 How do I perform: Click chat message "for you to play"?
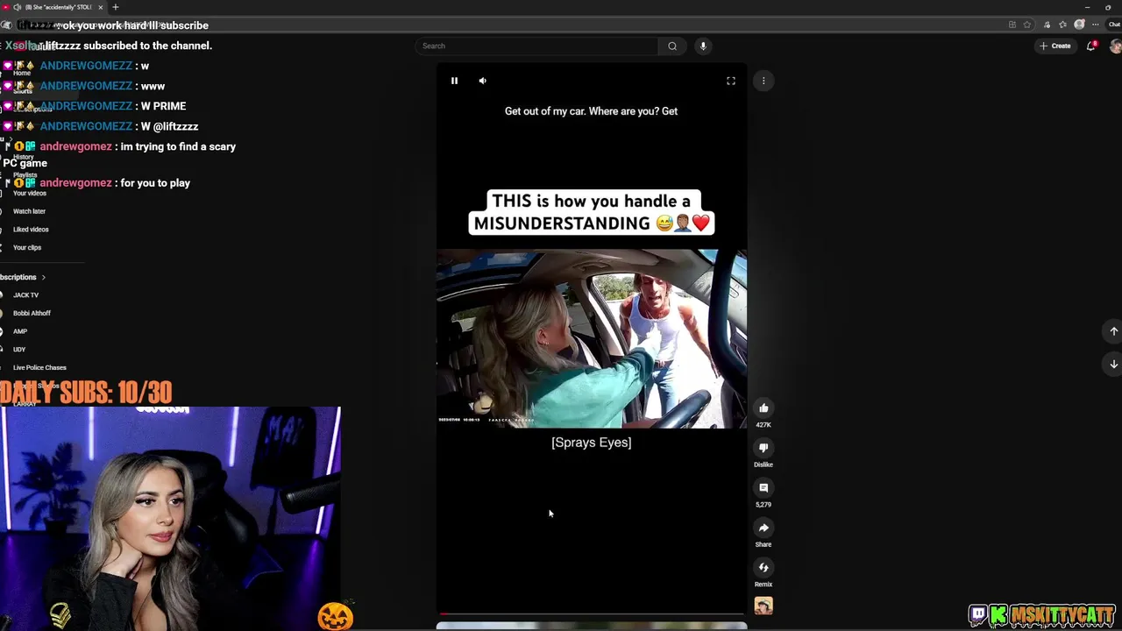(155, 183)
